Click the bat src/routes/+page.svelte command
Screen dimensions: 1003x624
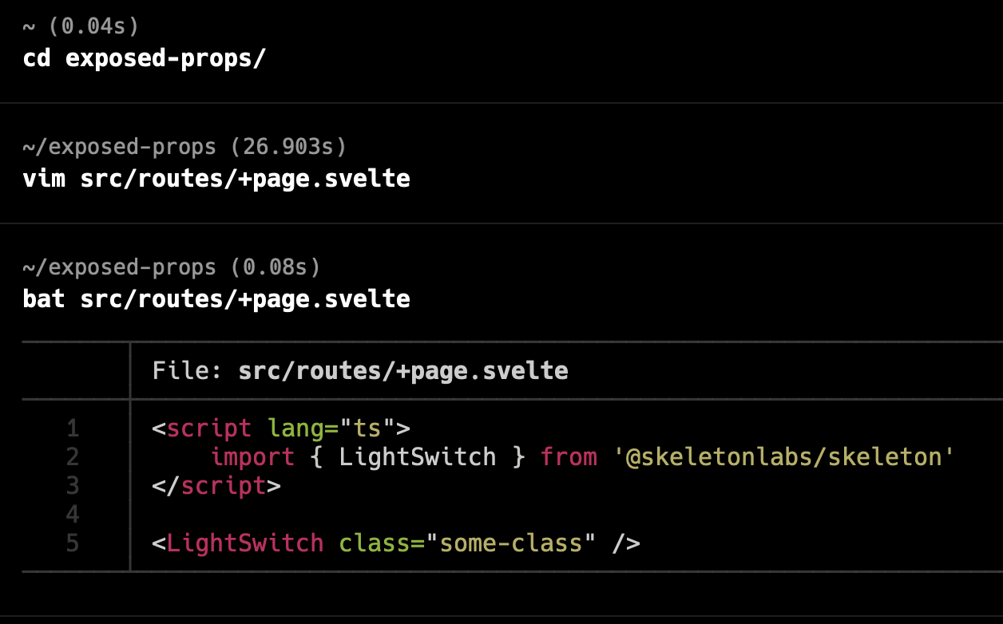coord(216,298)
